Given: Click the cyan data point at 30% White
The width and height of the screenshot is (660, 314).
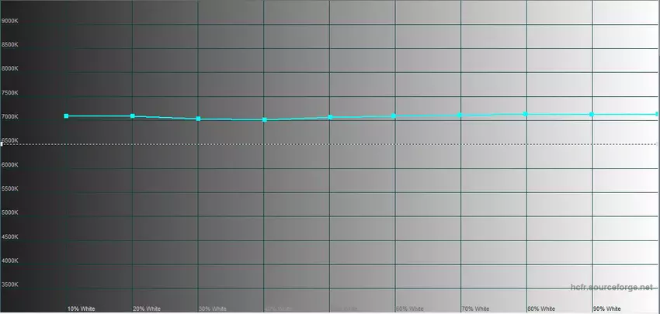Looking at the screenshot, I should tap(199, 119).
